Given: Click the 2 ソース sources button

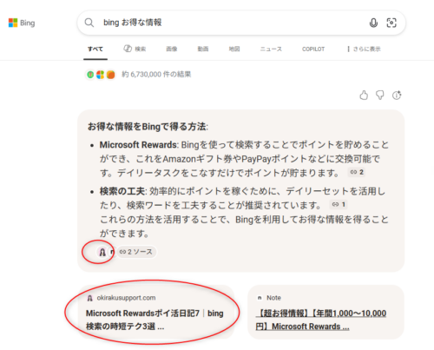Looking at the screenshot, I should pyautogui.click(x=136, y=252).
